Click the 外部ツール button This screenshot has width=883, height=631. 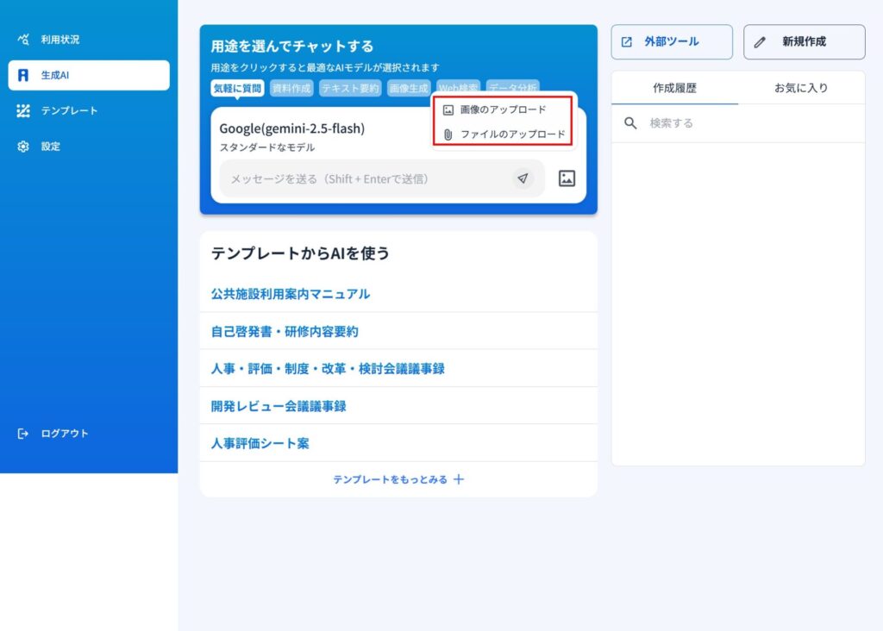(x=672, y=41)
